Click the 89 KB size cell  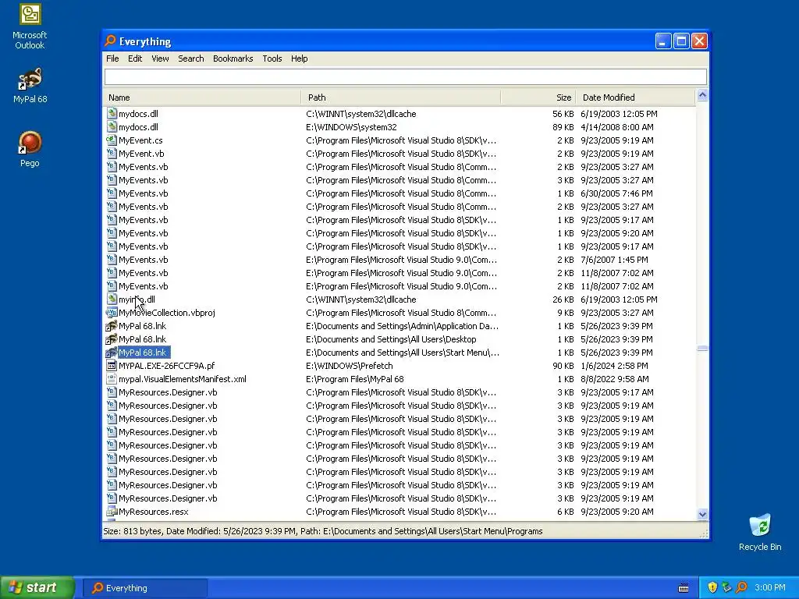click(x=563, y=127)
